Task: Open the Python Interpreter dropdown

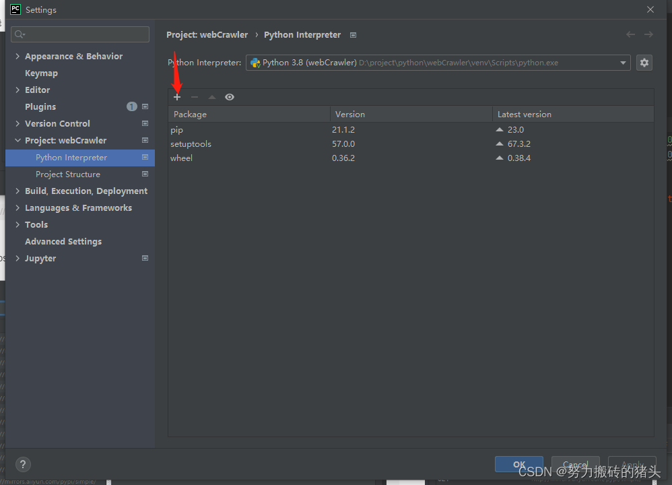Action: click(438, 63)
